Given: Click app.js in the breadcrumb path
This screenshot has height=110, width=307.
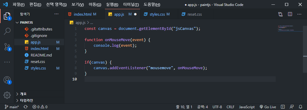Looking at the screenshot, I should 80,23.
